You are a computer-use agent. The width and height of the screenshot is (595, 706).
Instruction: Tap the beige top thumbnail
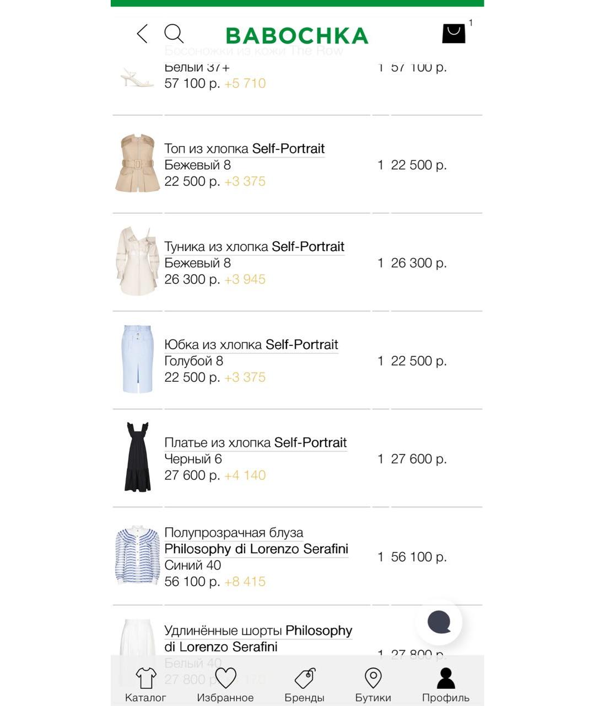(x=137, y=163)
